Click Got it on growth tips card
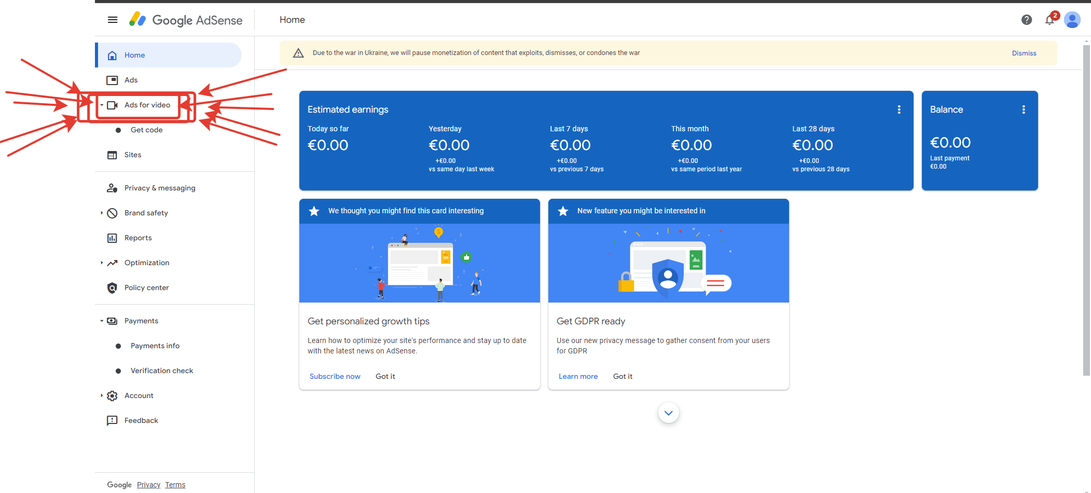The height and width of the screenshot is (493, 1091). tap(385, 377)
